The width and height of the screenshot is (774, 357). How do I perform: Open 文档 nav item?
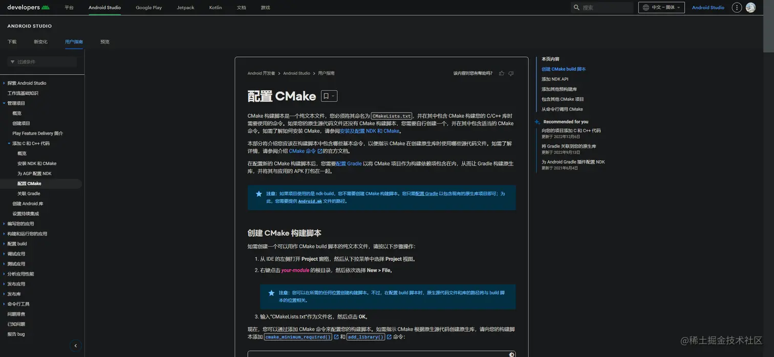pyautogui.click(x=242, y=8)
